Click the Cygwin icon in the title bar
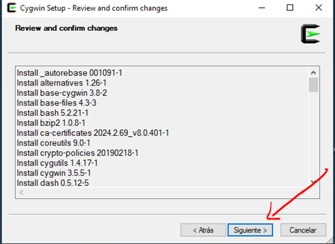The image size is (335, 244). 12,8
